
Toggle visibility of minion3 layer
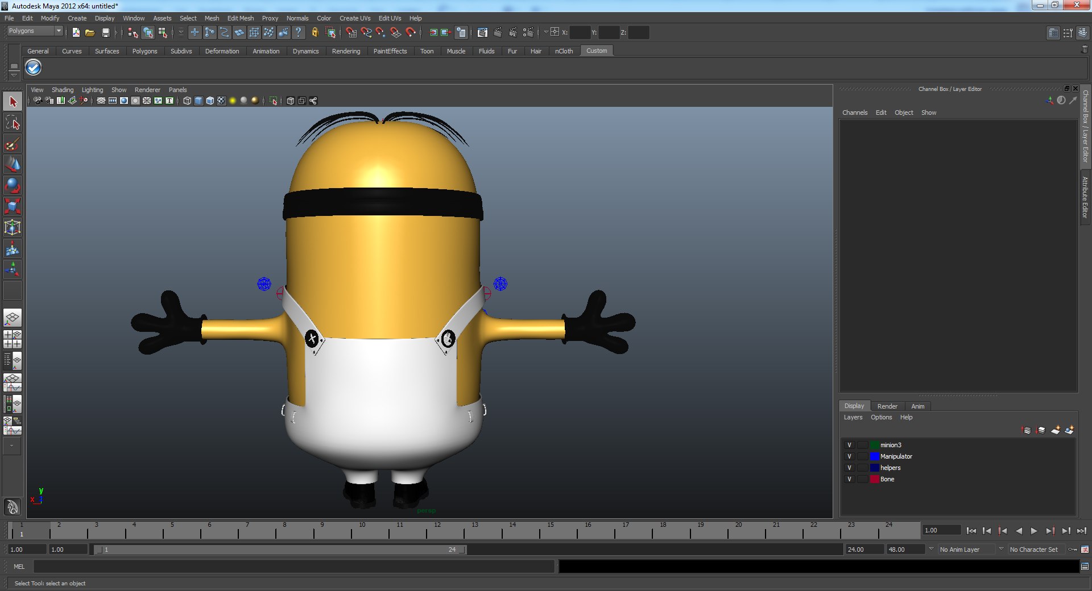point(849,445)
